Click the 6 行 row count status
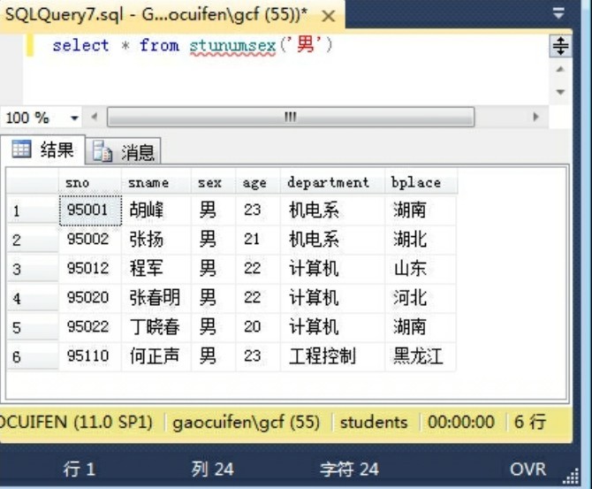592x489 pixels. tap(530, 422)
